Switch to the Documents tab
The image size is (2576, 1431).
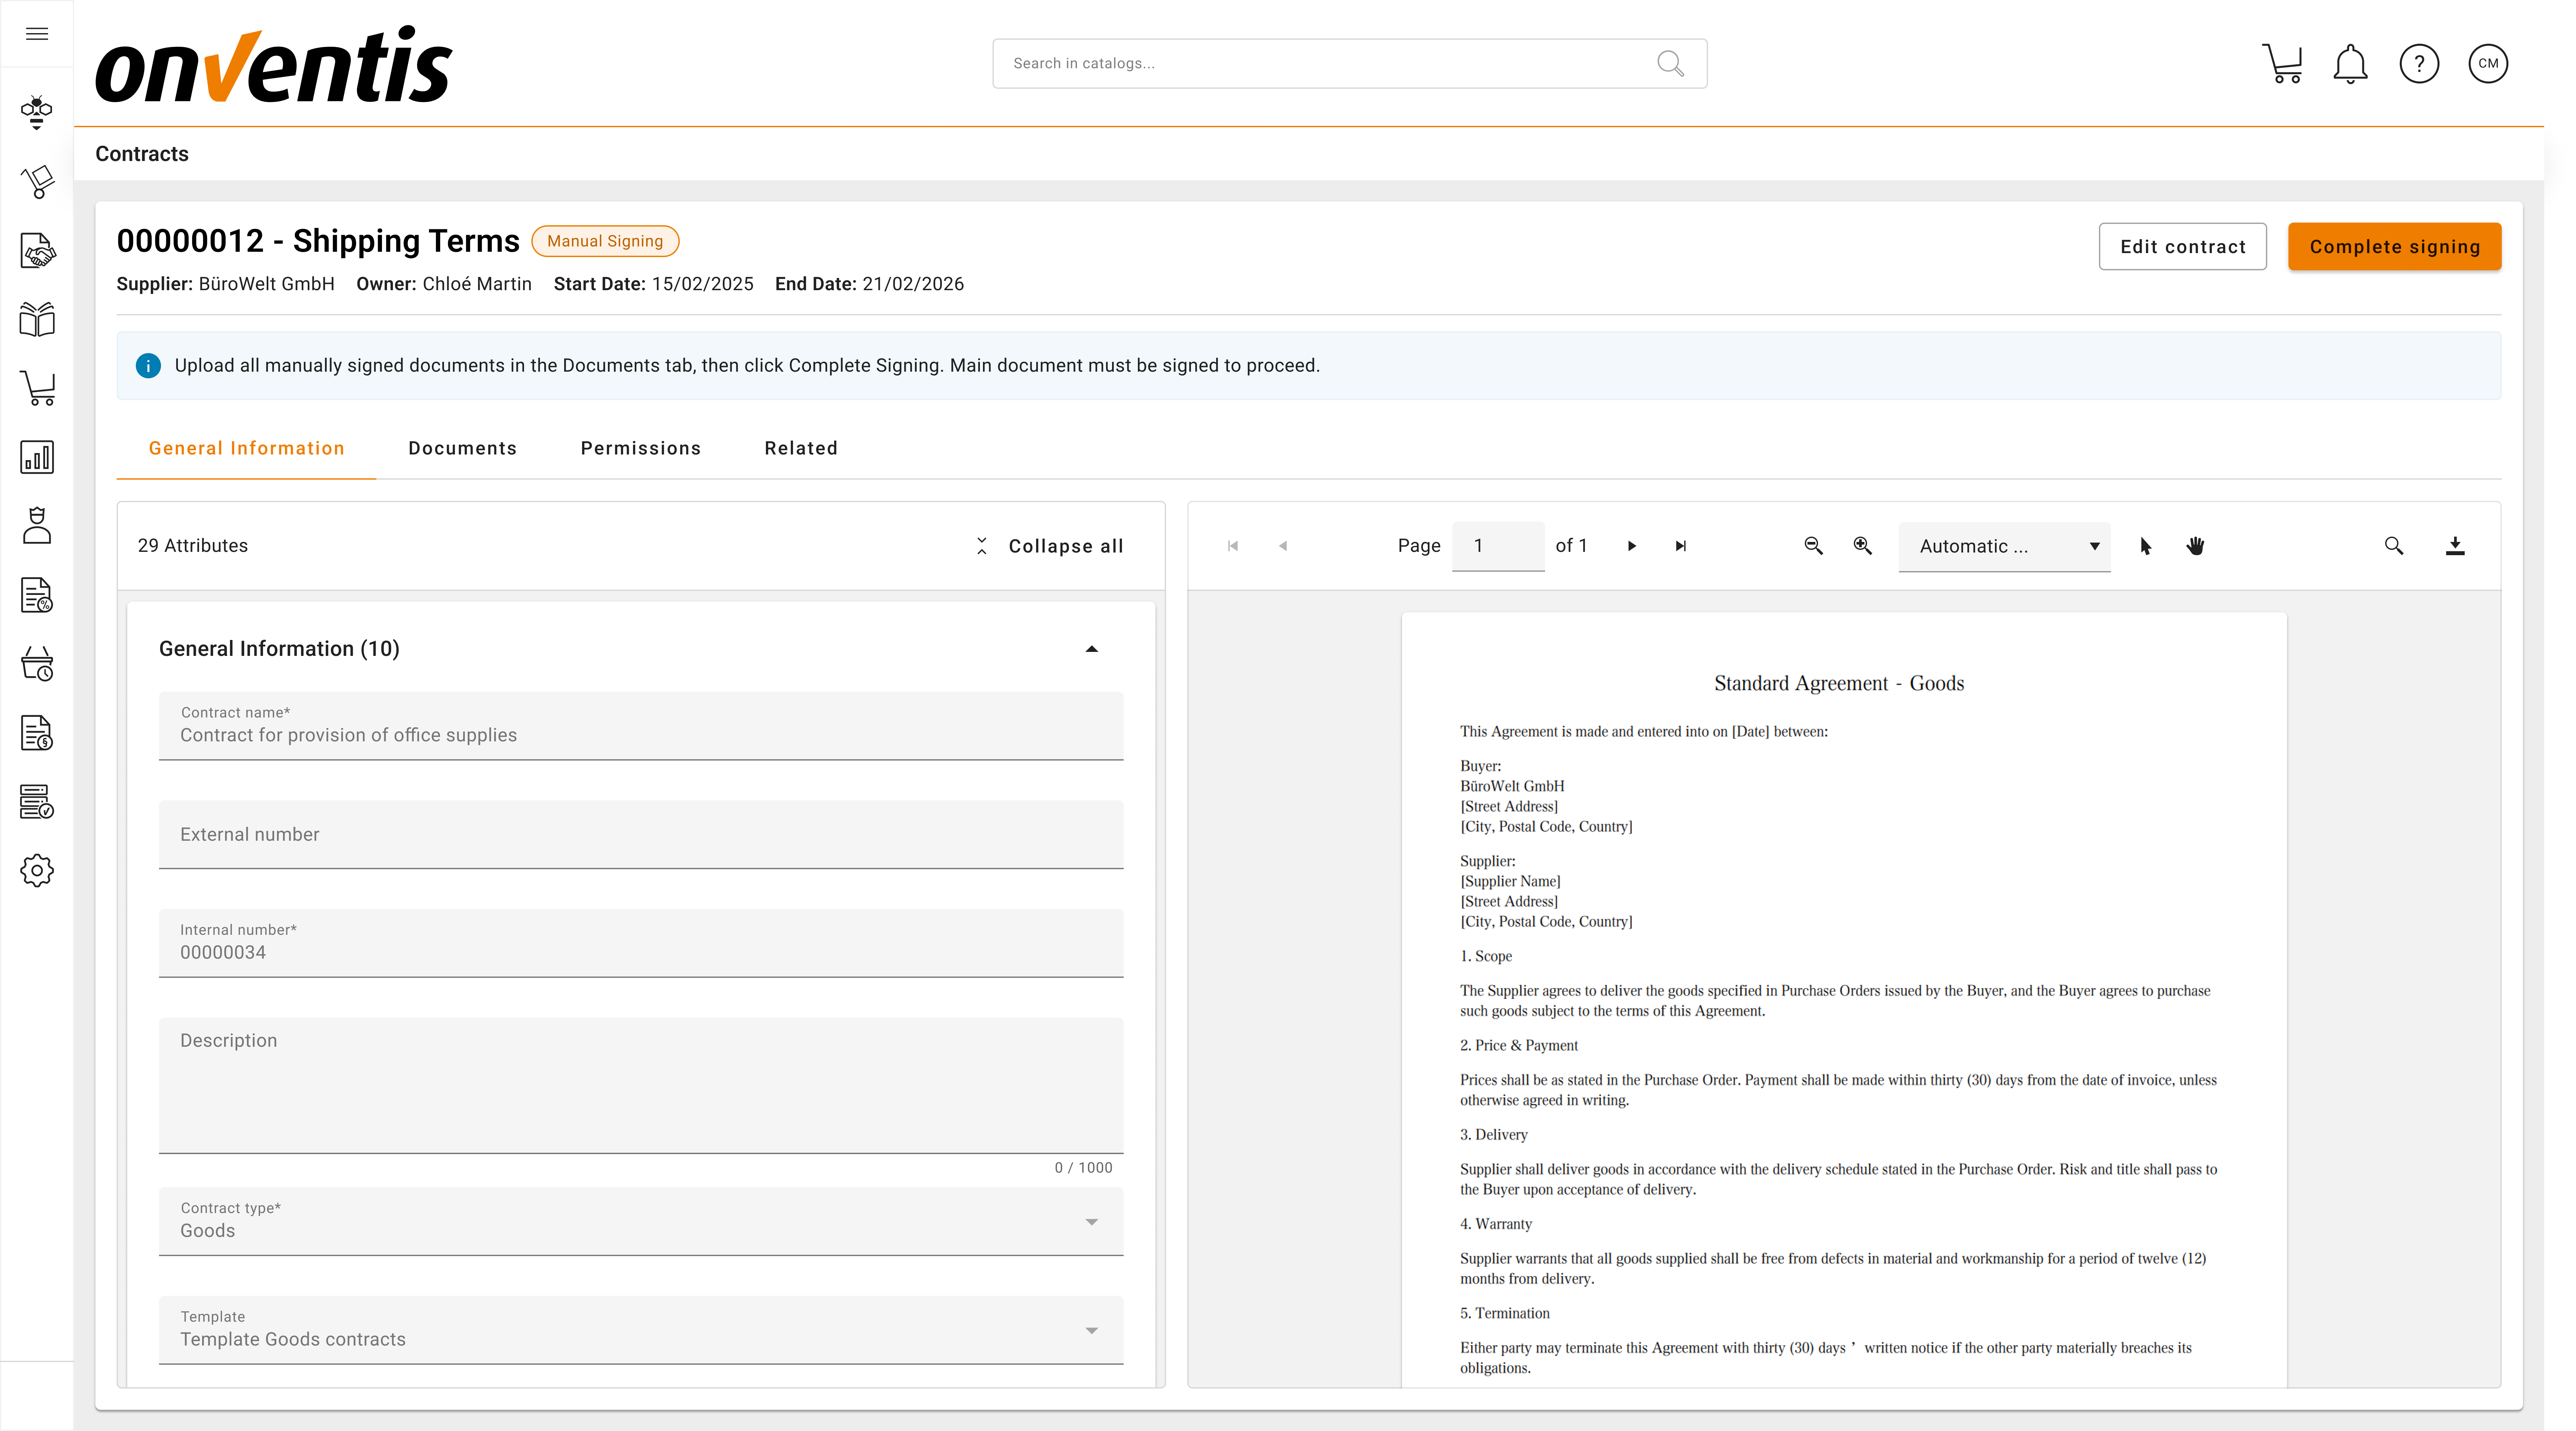point(462,448)
